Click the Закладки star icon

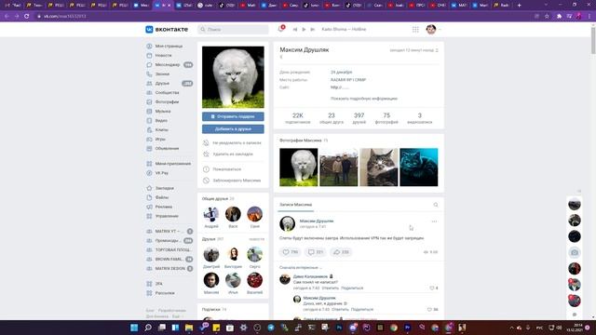(x=149, y=188)
